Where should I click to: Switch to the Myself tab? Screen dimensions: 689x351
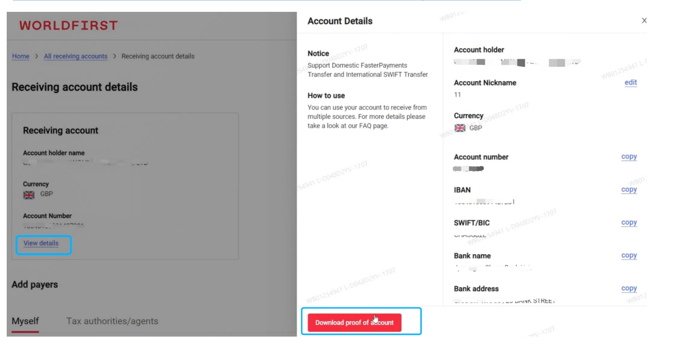tap(25, 321)
